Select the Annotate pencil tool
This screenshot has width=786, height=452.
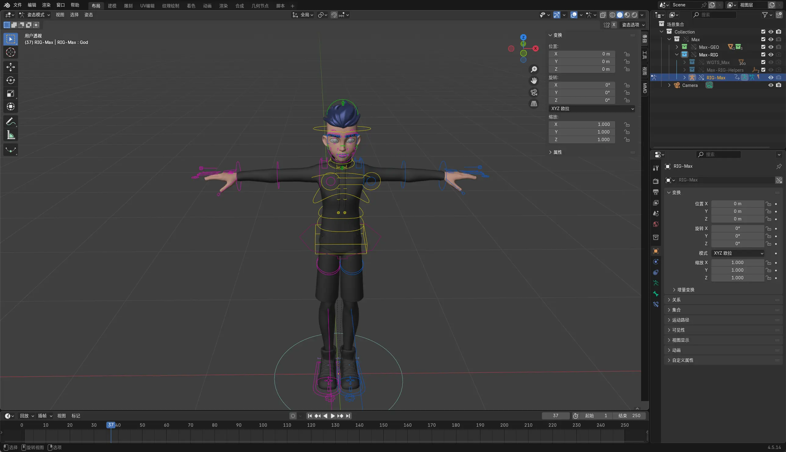point(11,122)
